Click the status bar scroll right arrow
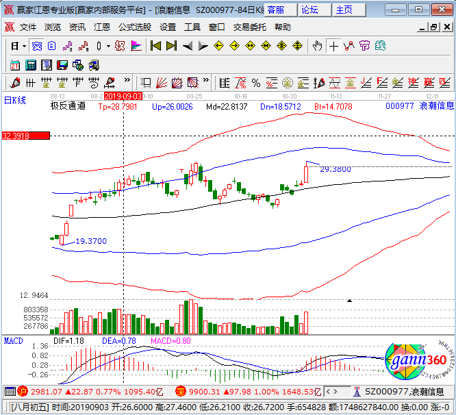 (335, 392)
